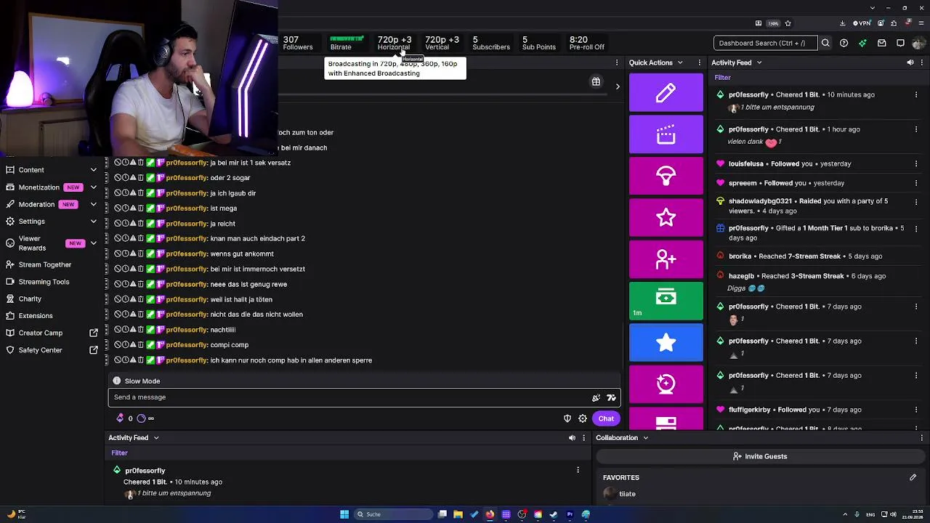
Task: Open the Windows Start menu
Action: (344, 514)
